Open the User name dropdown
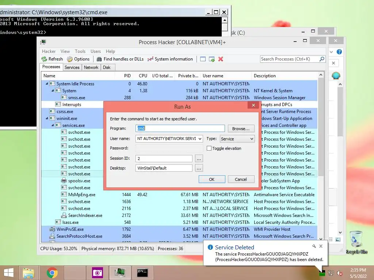The height and width of the screenshot is (280, 374). point(200,139)
